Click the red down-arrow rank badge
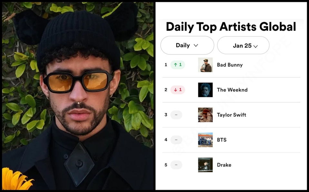Screen dimensions: 309x192 [x=177, y=90]
